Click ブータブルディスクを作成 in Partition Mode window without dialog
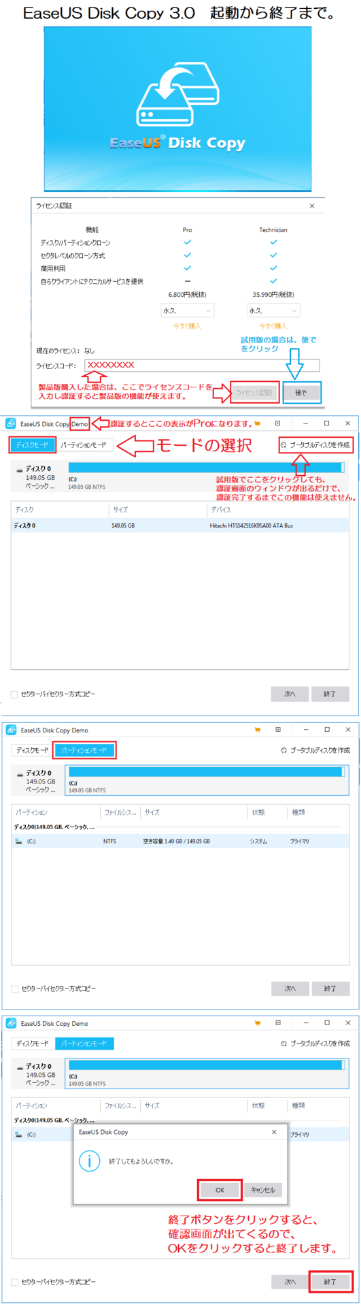The image size is (361, 1307). point(316,750)
